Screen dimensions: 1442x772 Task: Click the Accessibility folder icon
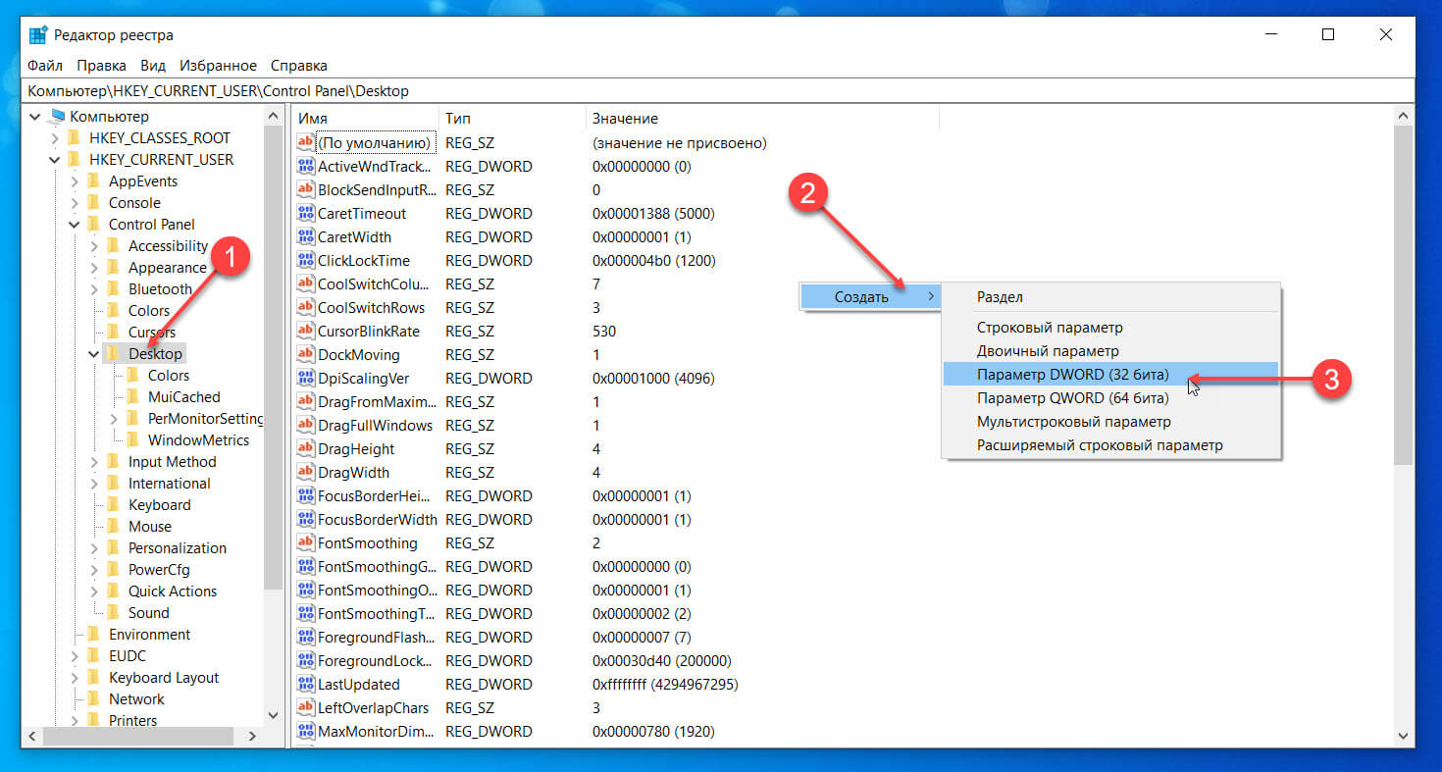(x=113, y=246)
